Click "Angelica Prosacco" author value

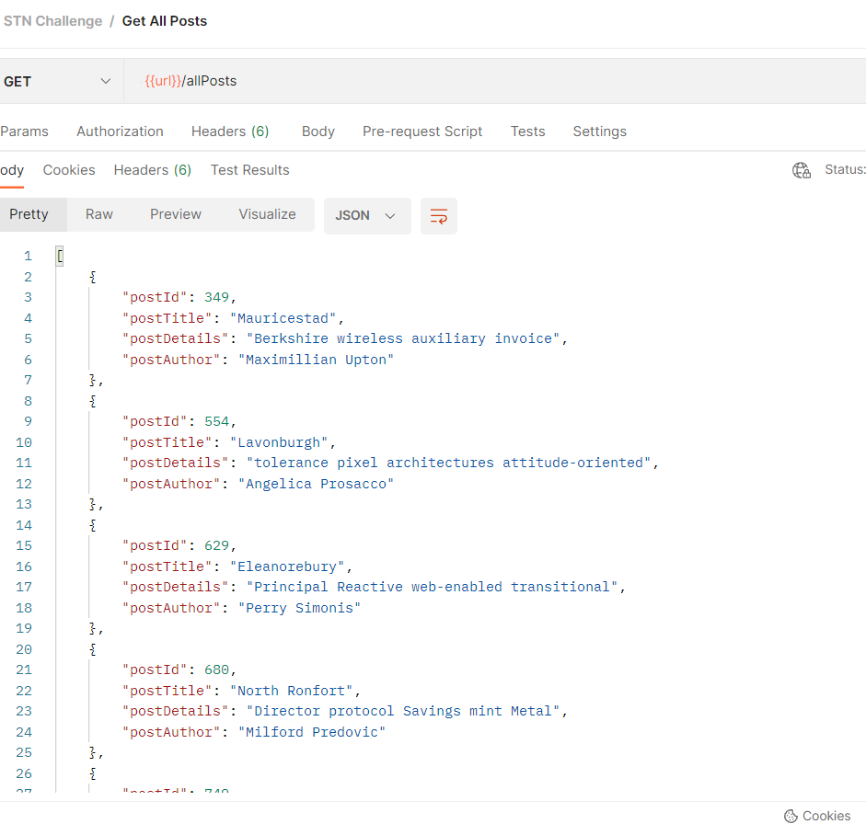coord(316,484)
